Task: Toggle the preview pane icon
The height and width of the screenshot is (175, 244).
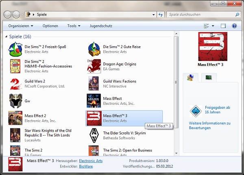Action: [x=223, y=26]
